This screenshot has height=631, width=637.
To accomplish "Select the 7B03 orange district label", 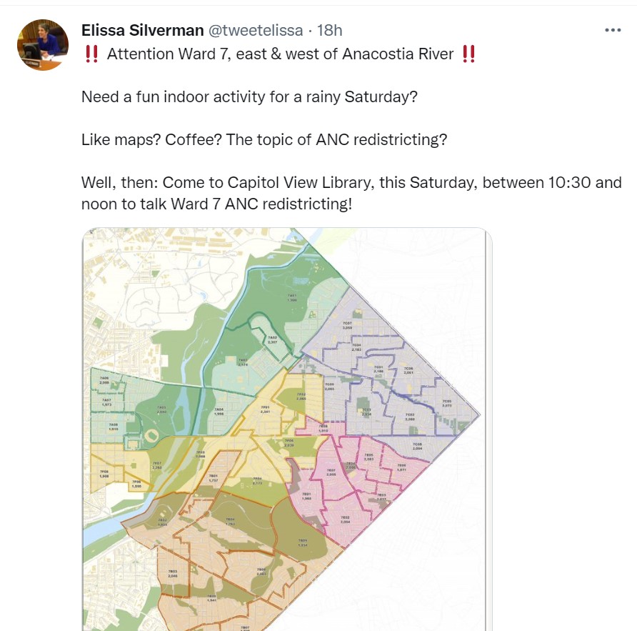I will tap(172, 572).
